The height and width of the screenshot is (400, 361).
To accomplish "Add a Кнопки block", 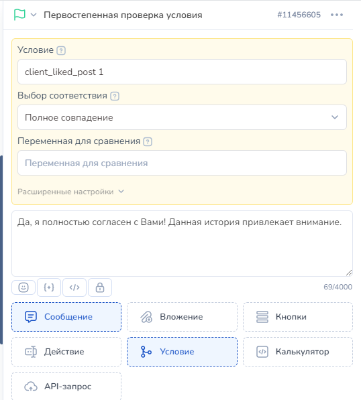I will pos(298,317).
